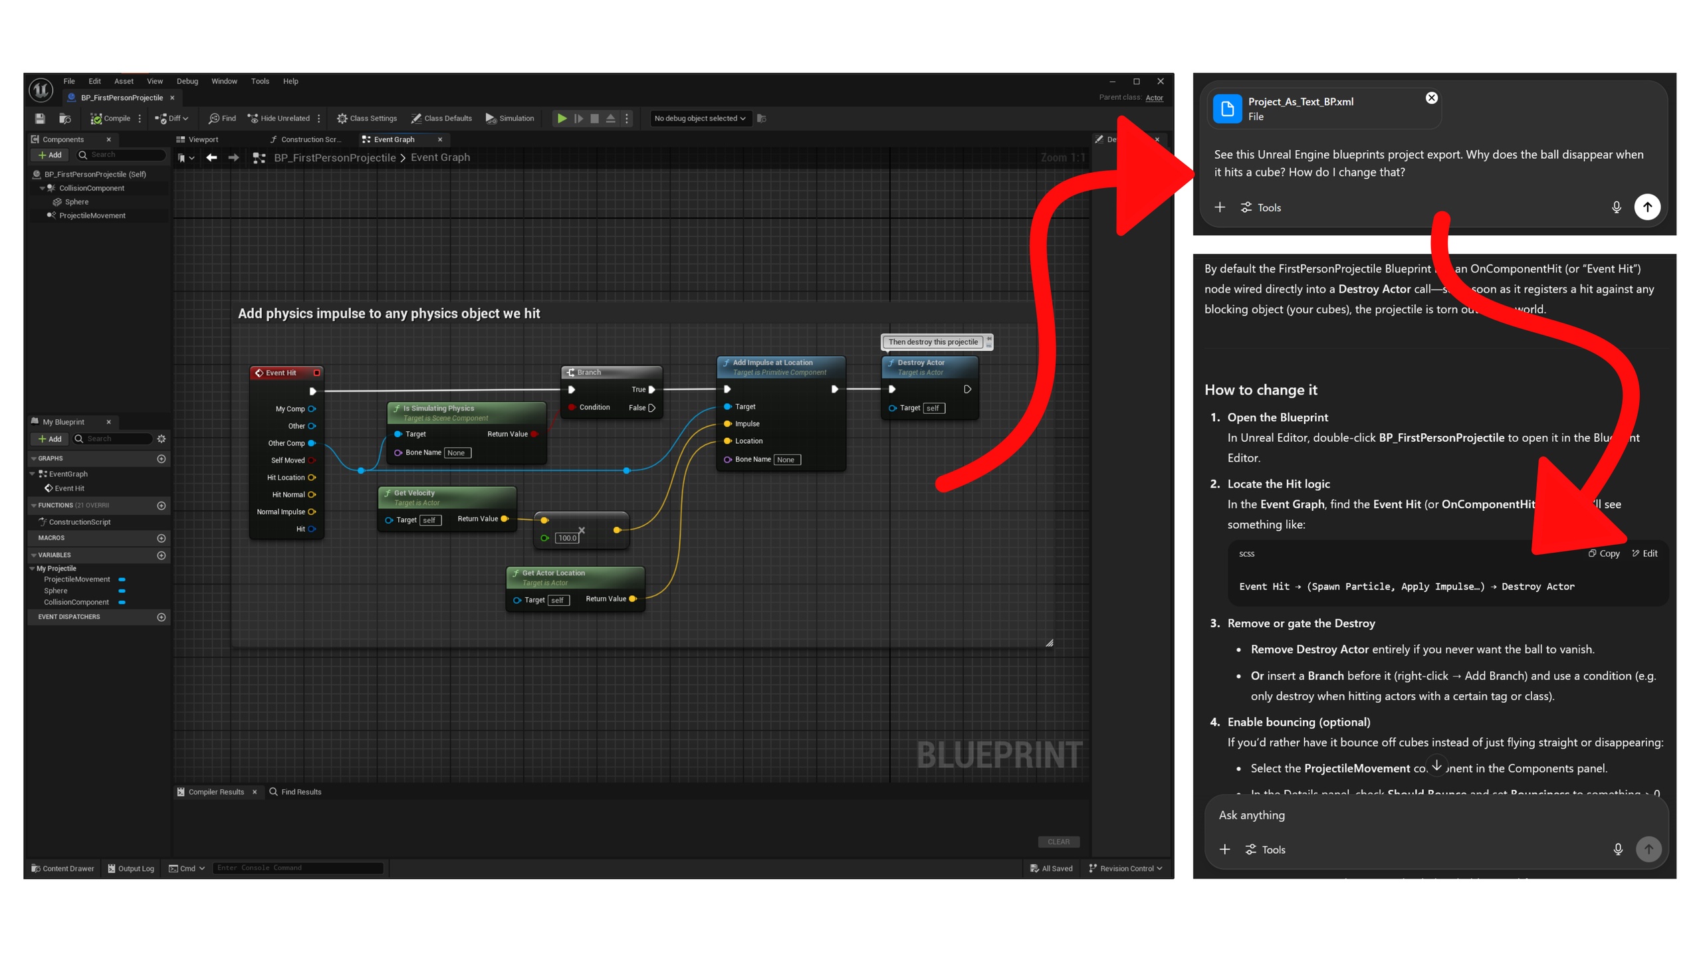Viewport: 1701px width, 956px height.
Task: Click the Branch node header
Action: point(612,372)
